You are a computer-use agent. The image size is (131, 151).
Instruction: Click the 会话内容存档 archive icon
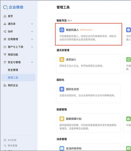tap(62, 149)
